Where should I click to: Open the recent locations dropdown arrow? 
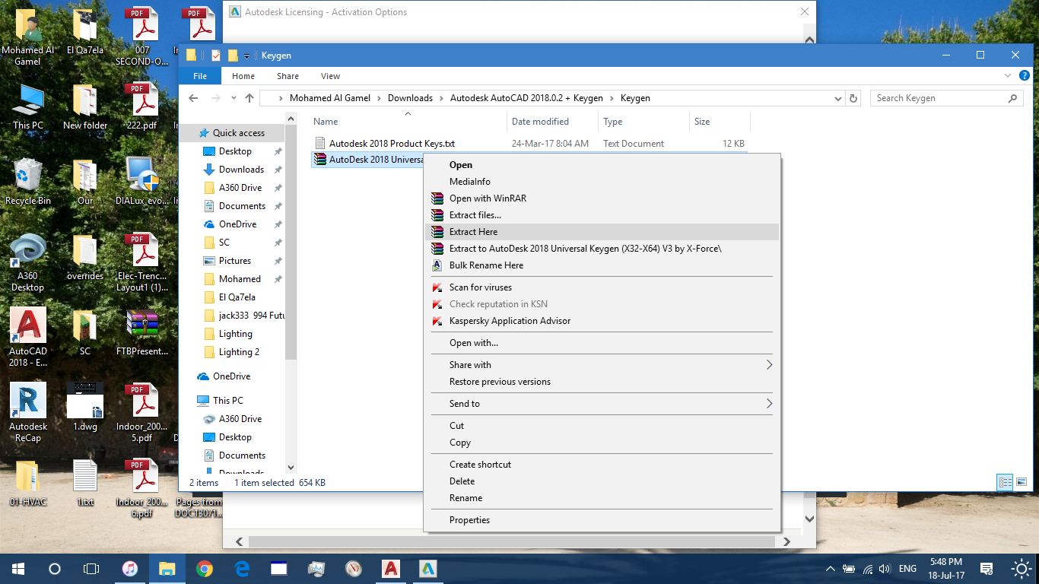point(234,98)
